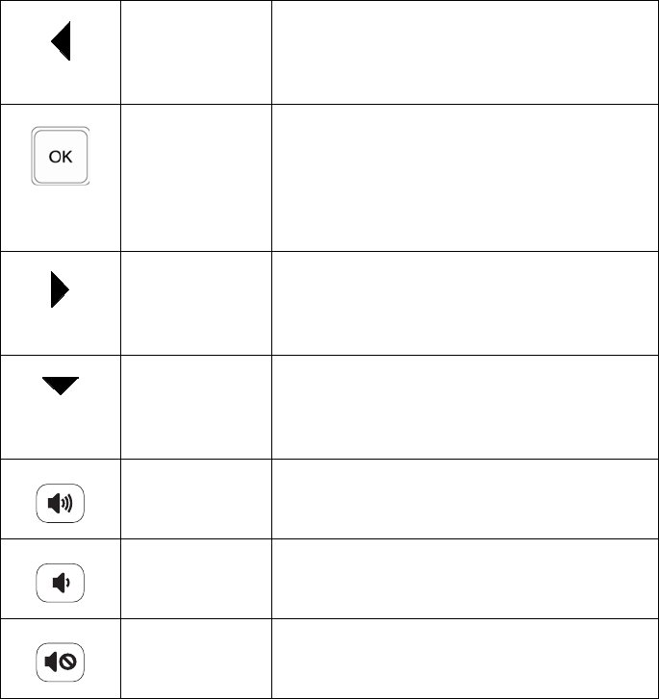Click the wide empty cell in the left arrow row
Screen dimensions: 659x699
pyautogui.click(x=466, y=53)
